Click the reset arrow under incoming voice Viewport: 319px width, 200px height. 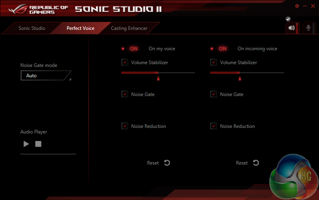(x=256, y=163)
